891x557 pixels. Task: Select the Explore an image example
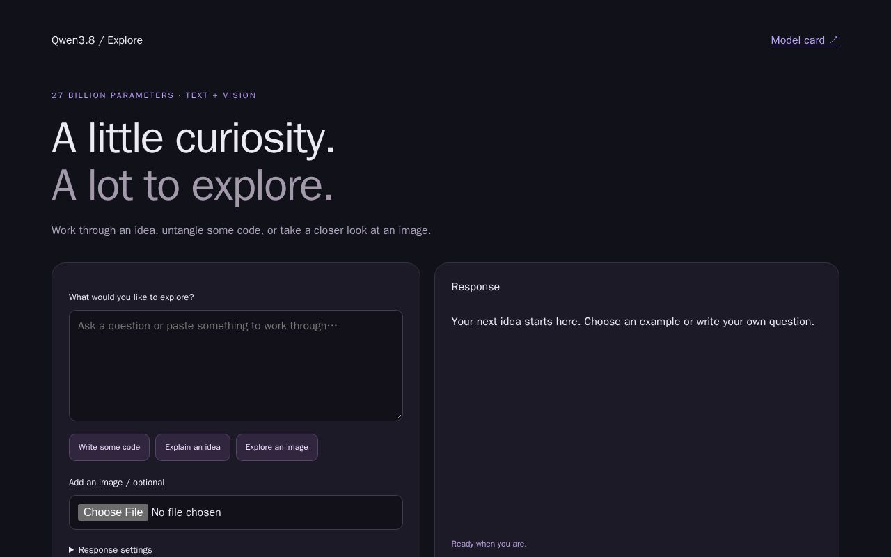click(x=277, y=447)
